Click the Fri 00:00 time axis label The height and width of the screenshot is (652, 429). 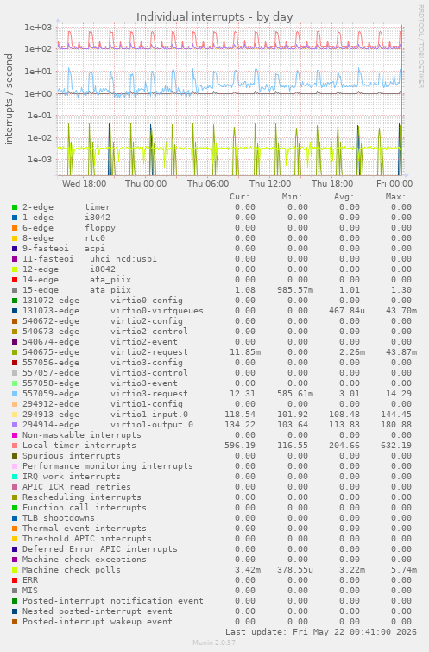[394, 183]
